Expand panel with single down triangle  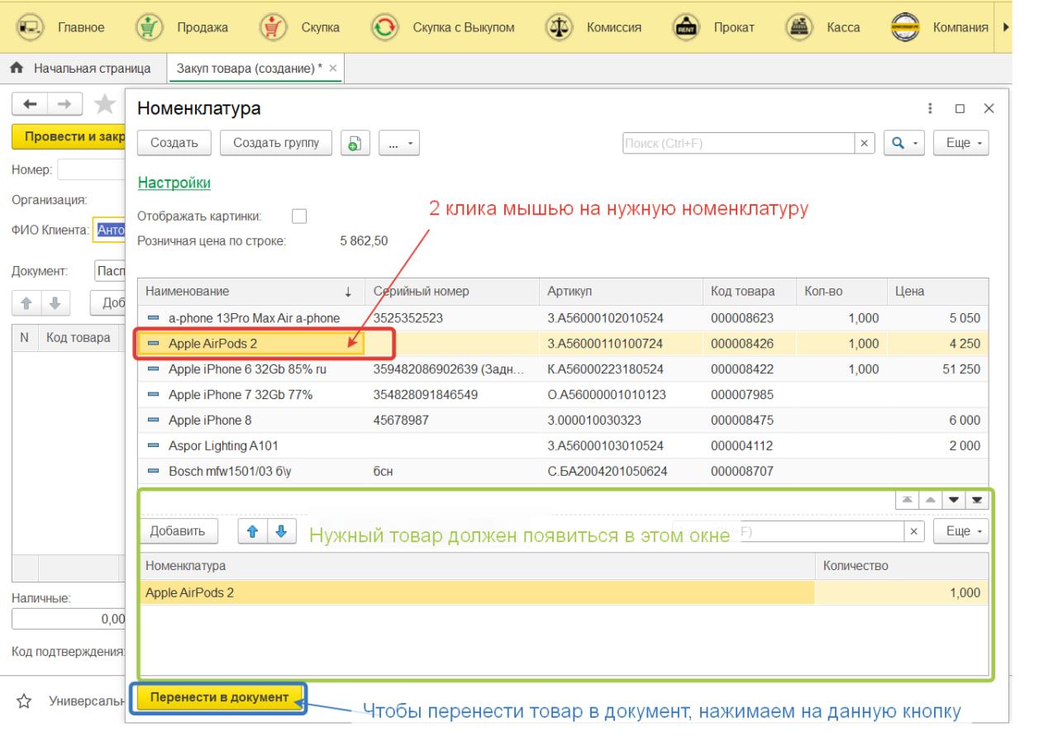point(954,501)
